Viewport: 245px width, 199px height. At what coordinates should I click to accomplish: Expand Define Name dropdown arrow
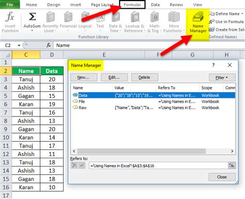[242, 13]
